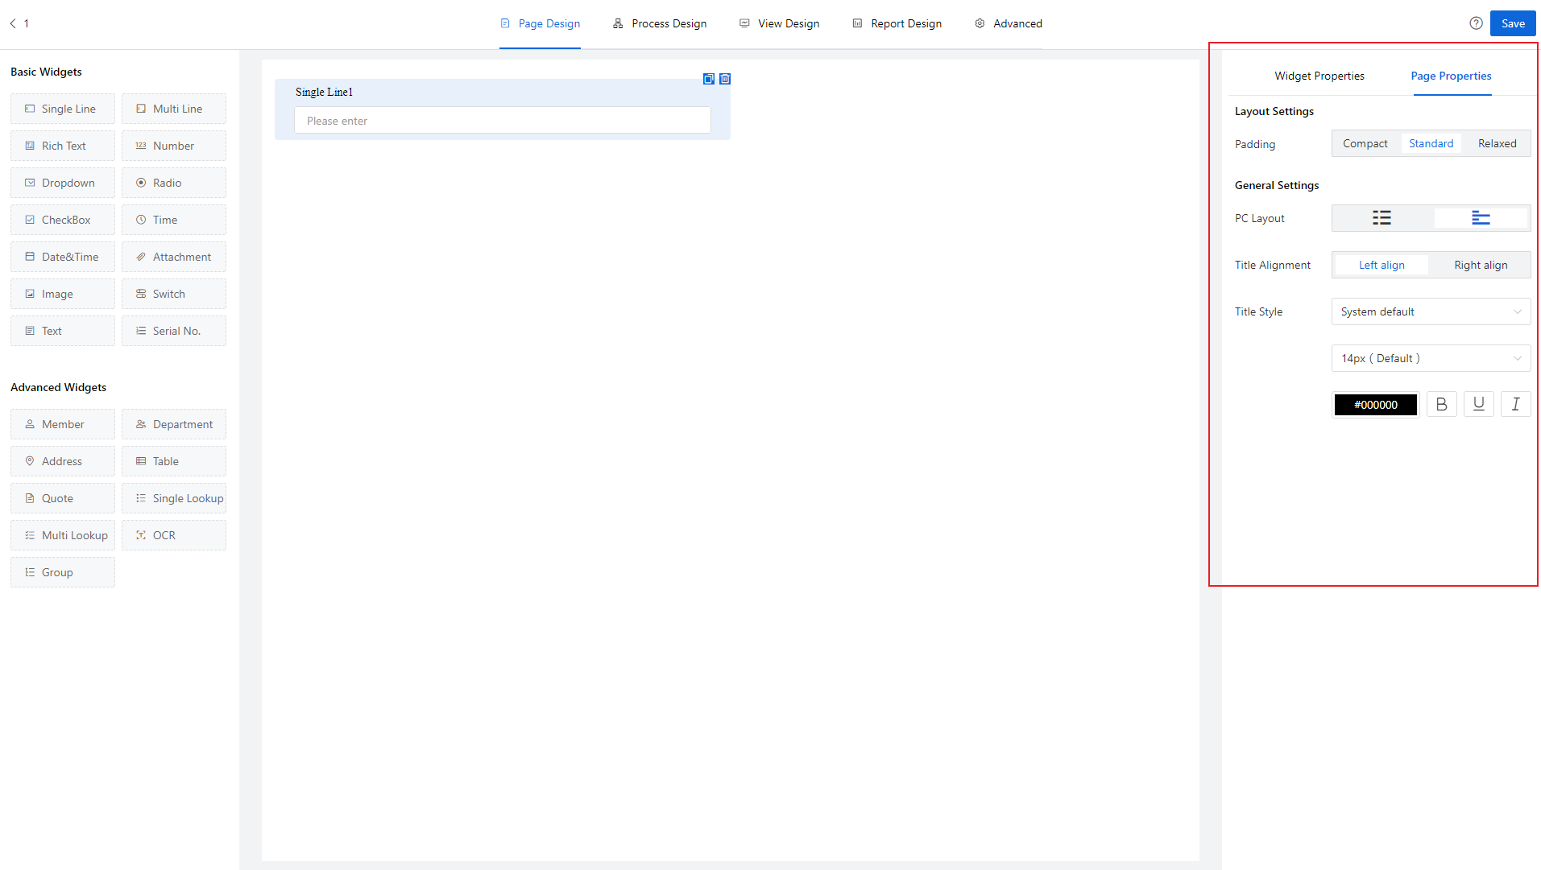Add a Radio widget
Viewport: 1541px width, 870px height.
[x=174, y=183]
